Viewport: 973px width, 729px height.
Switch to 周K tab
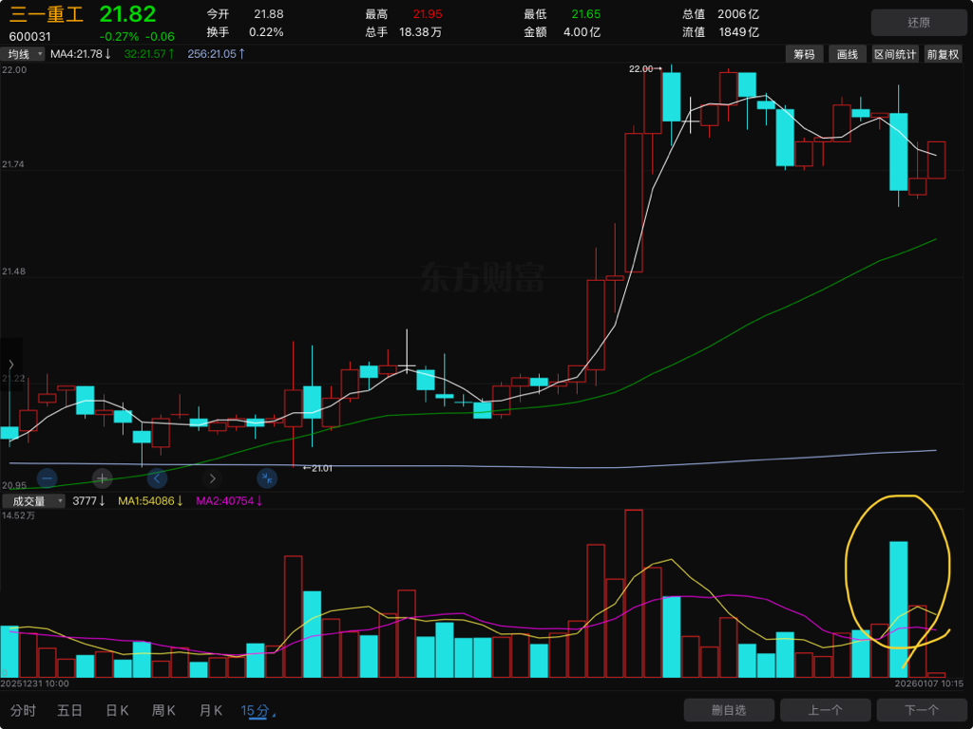click(163, 710)
